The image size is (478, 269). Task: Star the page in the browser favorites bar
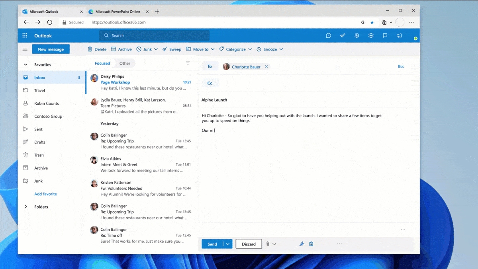click(x=372, y=22)
